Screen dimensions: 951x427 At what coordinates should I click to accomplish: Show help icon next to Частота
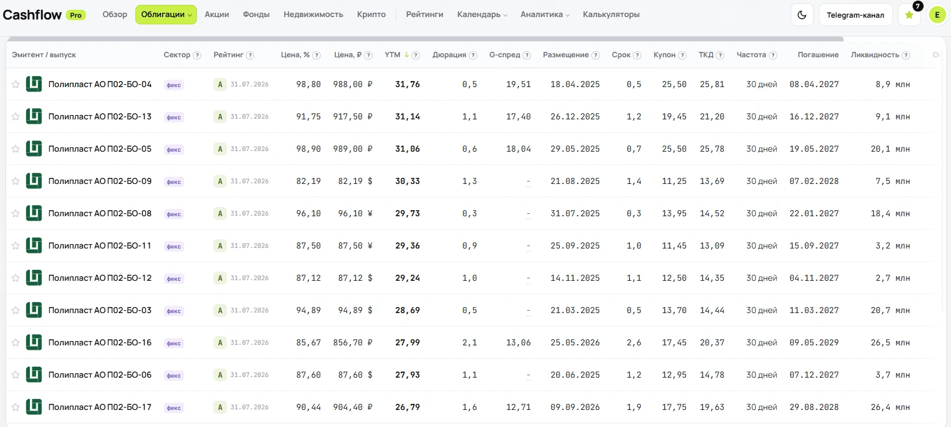(773, 55)
